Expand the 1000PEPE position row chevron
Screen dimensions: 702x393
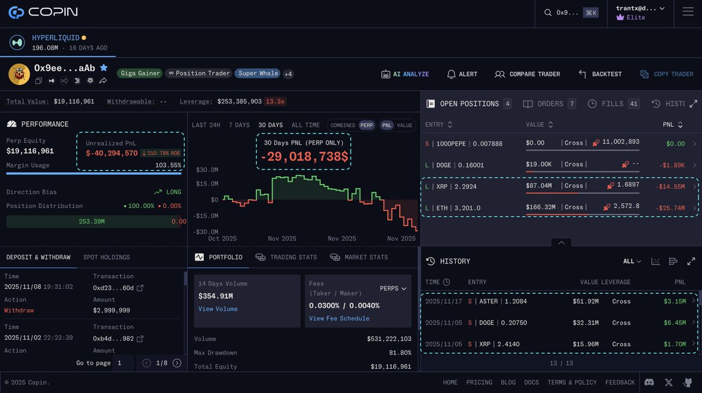694,143
